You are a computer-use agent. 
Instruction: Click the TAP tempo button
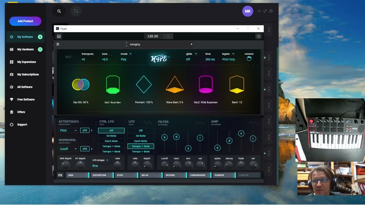pos(168,36)
